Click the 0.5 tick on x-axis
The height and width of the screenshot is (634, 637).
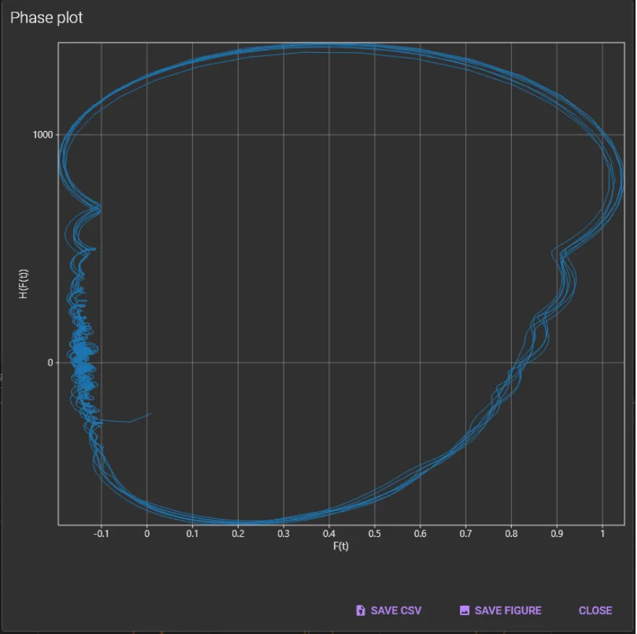point(375,534)
